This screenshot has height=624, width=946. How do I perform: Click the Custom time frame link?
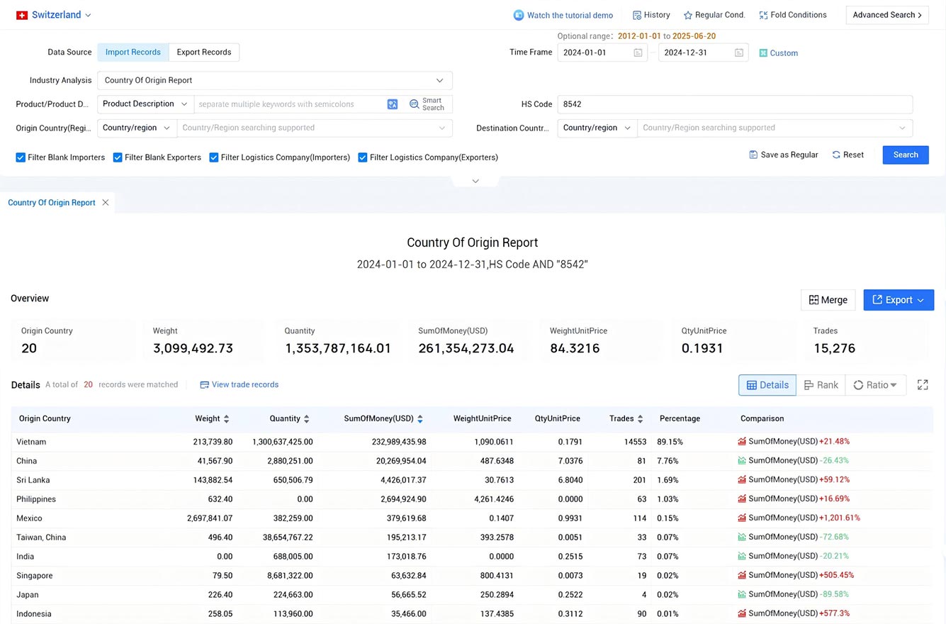[x=779, y=53]
